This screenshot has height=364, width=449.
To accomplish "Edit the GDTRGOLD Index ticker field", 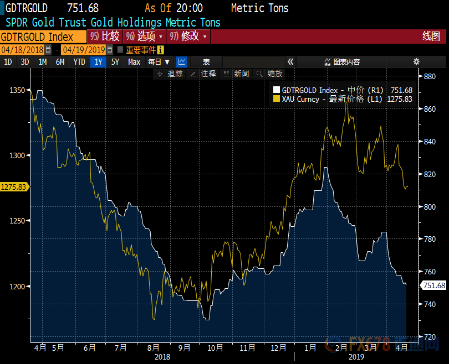I will tap(43, 37).
